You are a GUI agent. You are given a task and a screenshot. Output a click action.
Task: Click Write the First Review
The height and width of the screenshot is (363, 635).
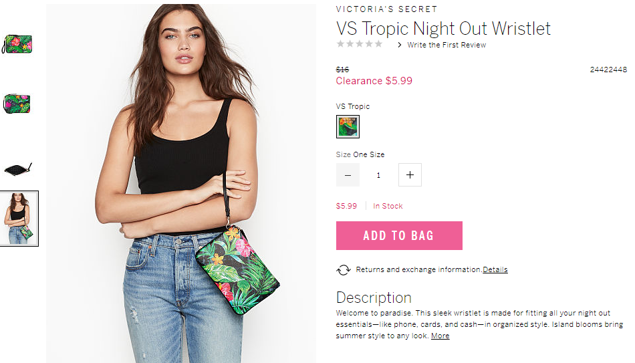click(447, 45)
